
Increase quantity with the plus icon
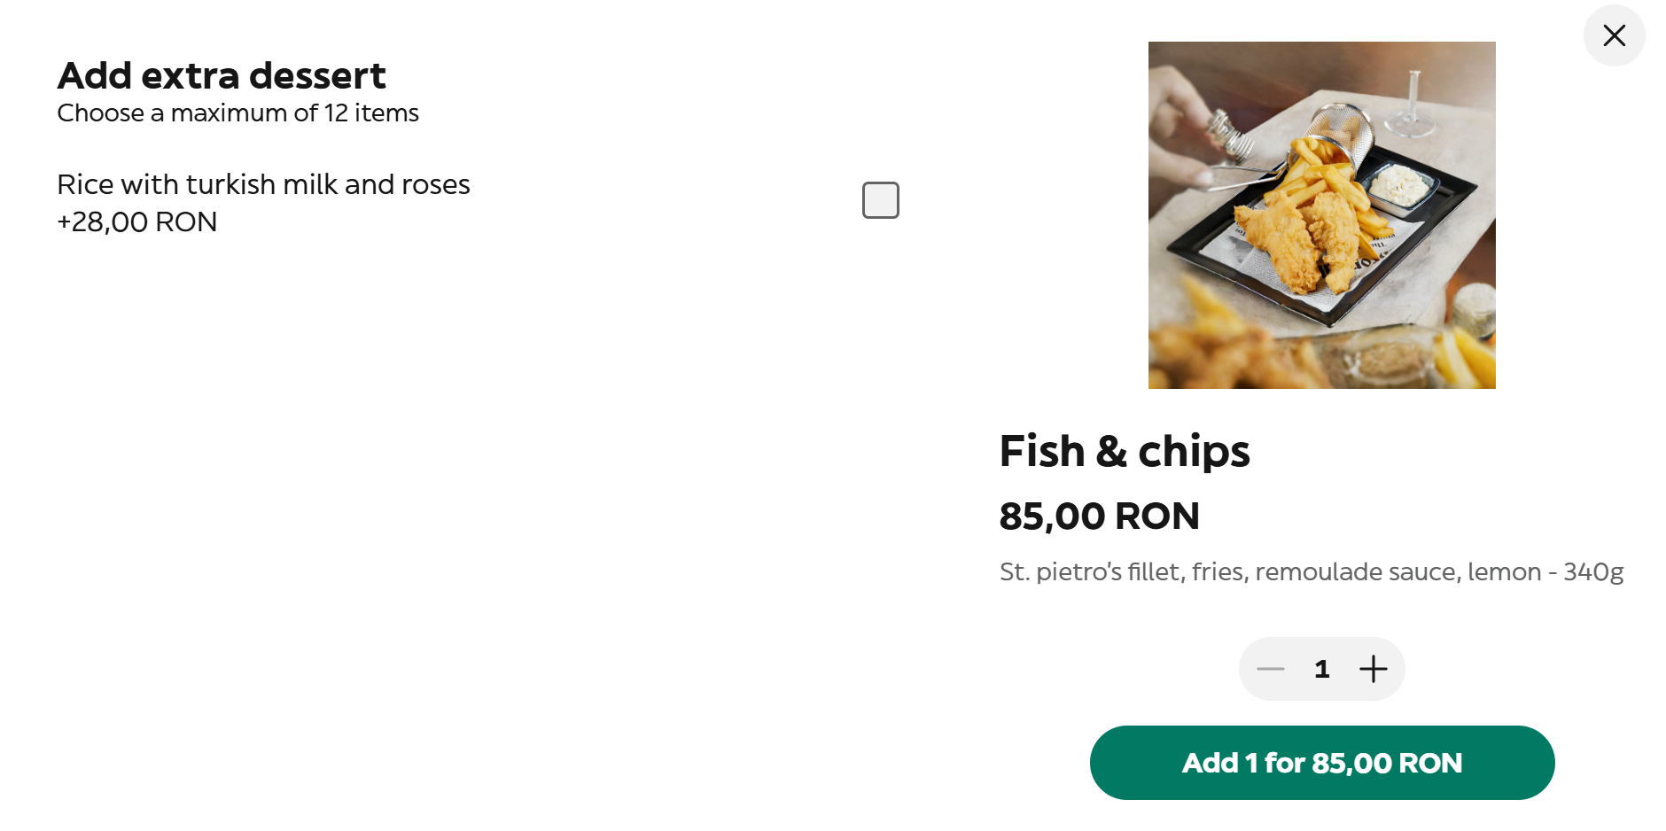pos(1373,669)
